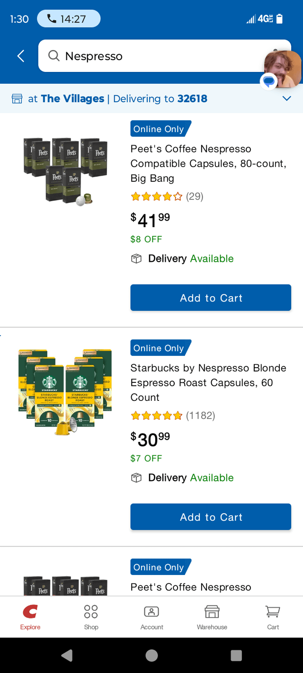Add Peet's Big Bang capsules to cart

coord(211,298)
